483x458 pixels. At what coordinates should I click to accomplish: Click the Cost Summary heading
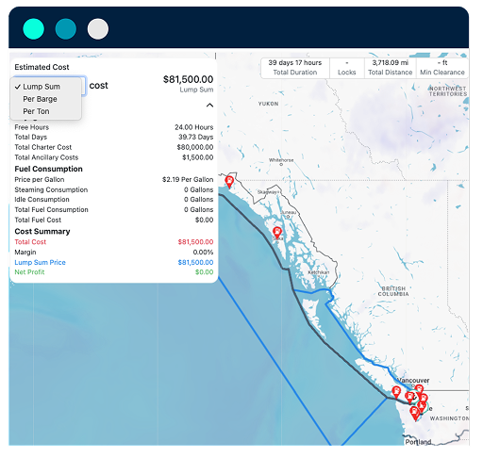[x=42, y=232]
